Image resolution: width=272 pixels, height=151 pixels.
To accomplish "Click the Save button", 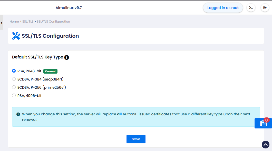I will tap(136, 139).
